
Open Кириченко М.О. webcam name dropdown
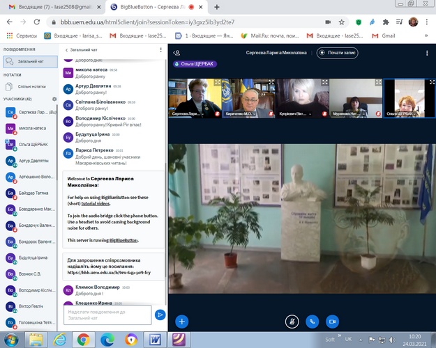[x=241, y=113]
